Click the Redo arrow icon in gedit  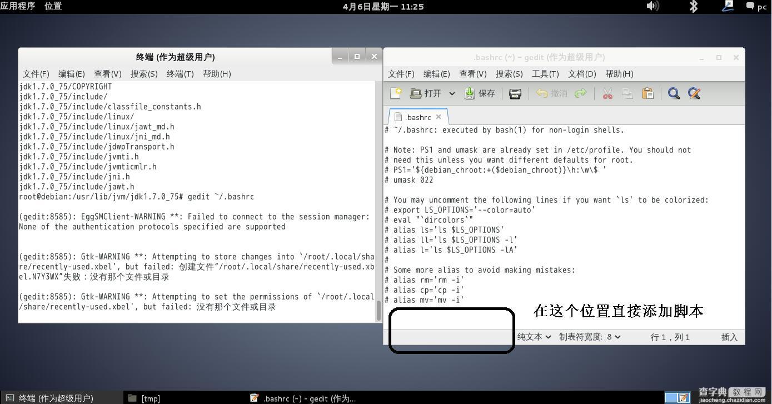point(580,93)
